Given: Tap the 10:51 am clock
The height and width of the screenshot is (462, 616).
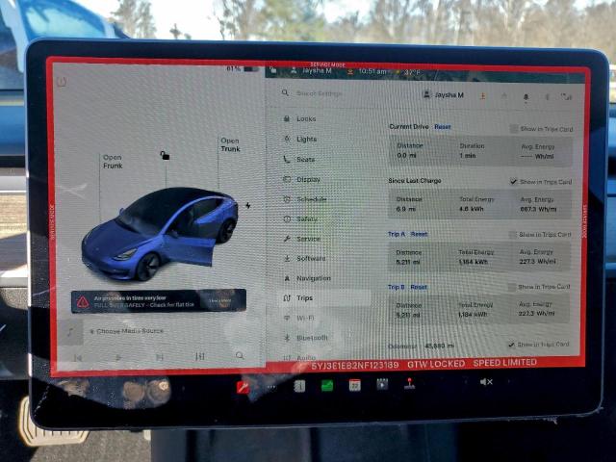Looking at the screenshot, I should 372,71.
